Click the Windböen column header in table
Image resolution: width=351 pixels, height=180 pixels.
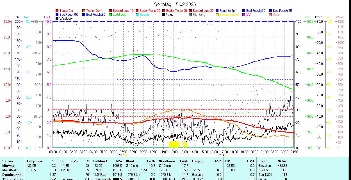pos(167,161)
